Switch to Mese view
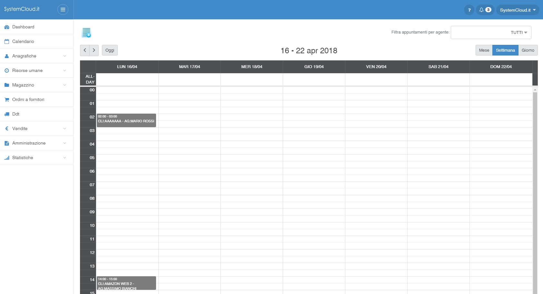The width and height of the screenshot is (543, 294). pos(484,50)
